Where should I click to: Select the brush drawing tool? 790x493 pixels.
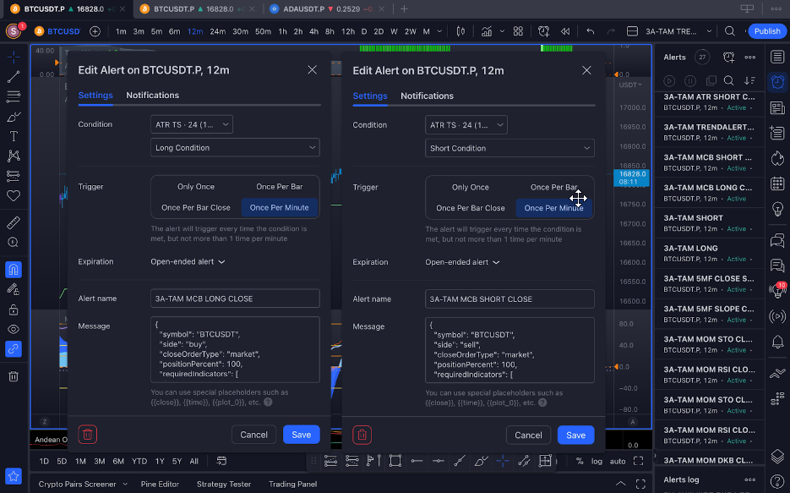(14, 117)
